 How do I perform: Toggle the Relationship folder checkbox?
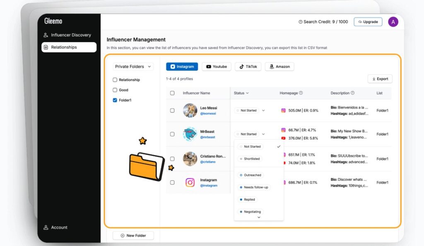(115, 80)
